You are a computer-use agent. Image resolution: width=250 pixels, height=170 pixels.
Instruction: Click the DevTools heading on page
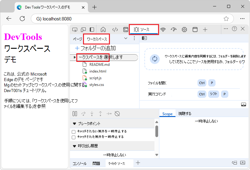[23, 37]
